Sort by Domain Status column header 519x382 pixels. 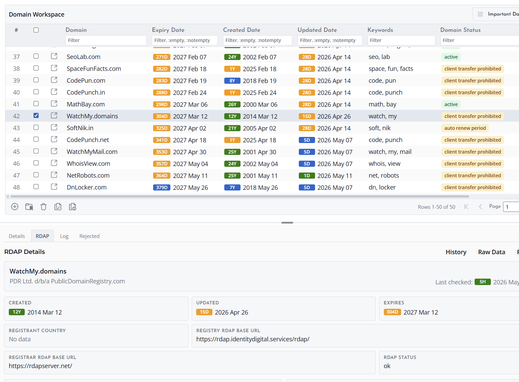(460, 30)
